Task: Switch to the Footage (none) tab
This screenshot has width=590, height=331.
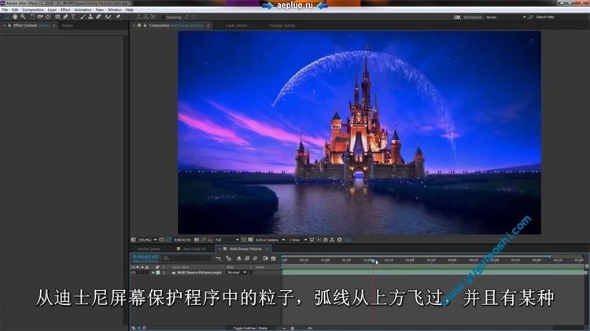Action: click(282, 26)
